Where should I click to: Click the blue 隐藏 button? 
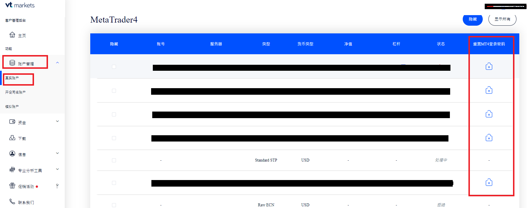(473, 19)
